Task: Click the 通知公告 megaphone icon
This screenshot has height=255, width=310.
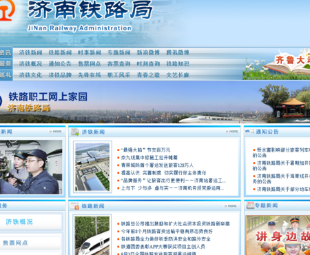Action: 249,132
